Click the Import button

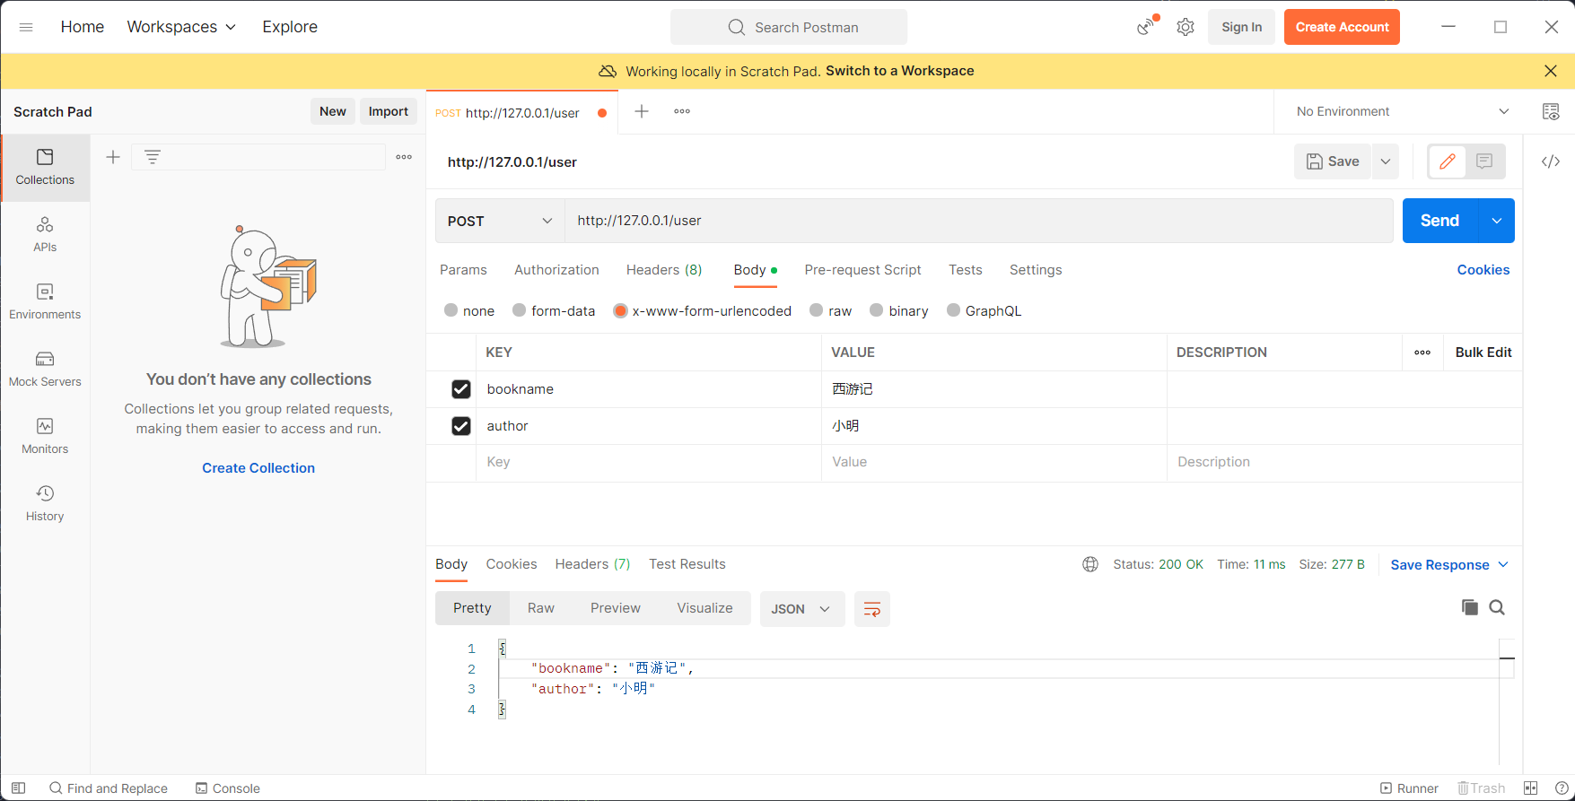(x=389, y=111)
